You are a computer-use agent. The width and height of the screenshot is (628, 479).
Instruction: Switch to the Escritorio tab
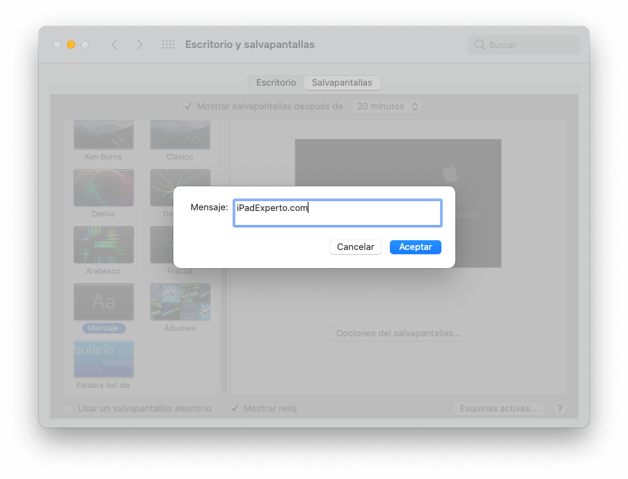275,82
